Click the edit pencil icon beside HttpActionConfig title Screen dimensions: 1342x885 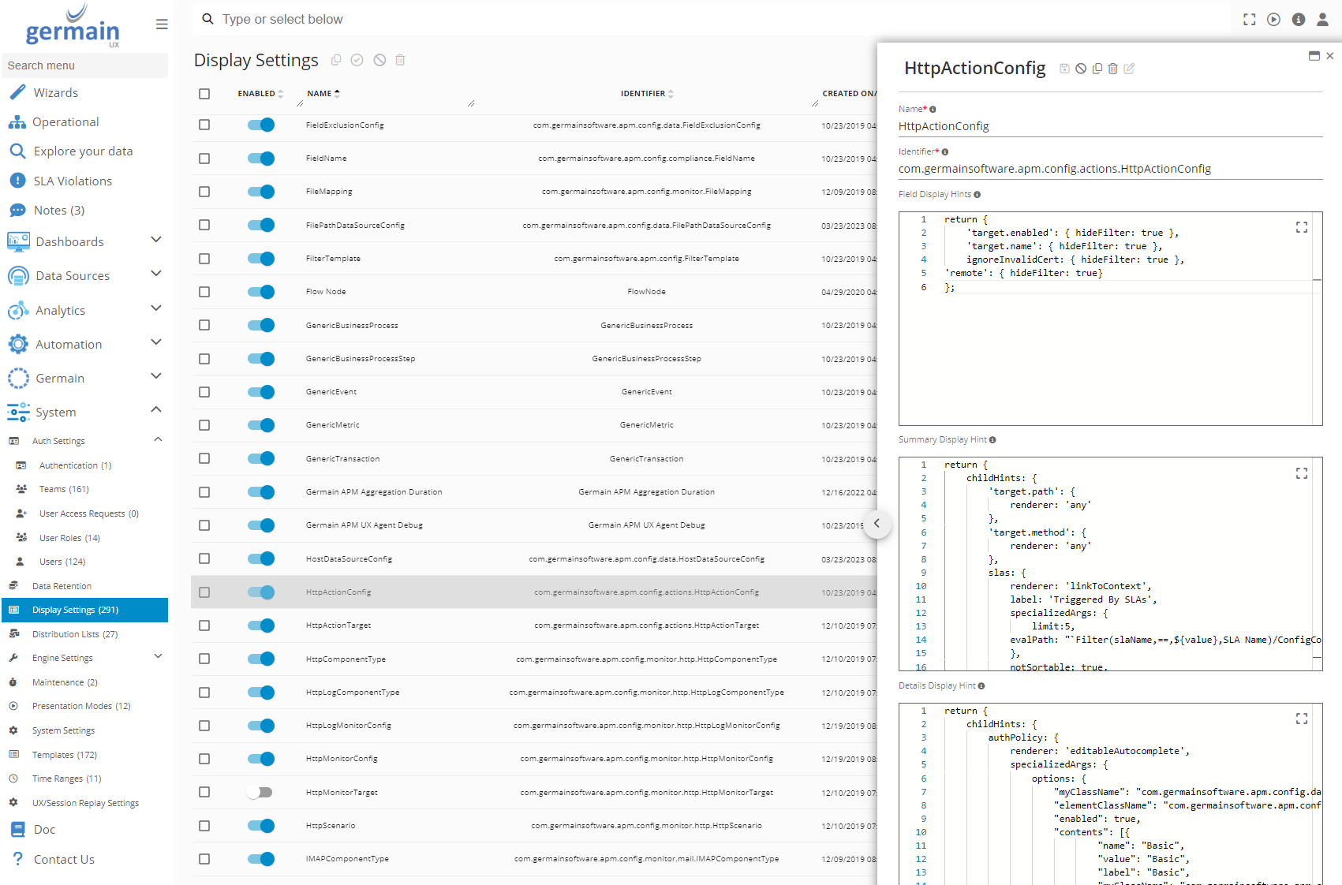(x=1129, y=69)
